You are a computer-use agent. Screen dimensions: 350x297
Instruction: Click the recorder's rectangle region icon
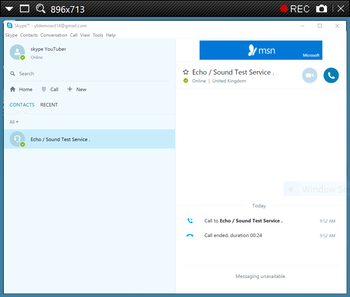tap(25, 9)
